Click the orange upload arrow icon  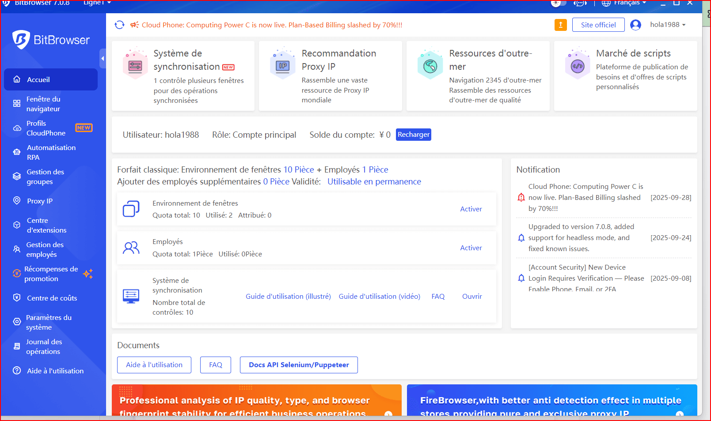560,25
